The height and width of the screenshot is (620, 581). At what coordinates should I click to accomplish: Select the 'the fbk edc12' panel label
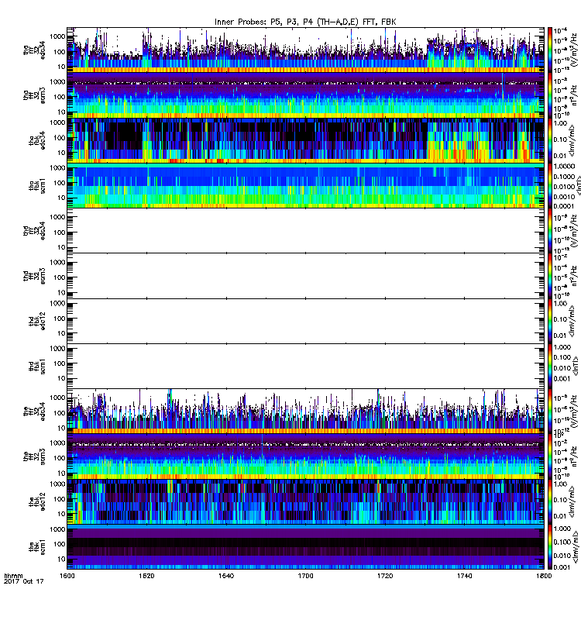click(x=37, y=501)
